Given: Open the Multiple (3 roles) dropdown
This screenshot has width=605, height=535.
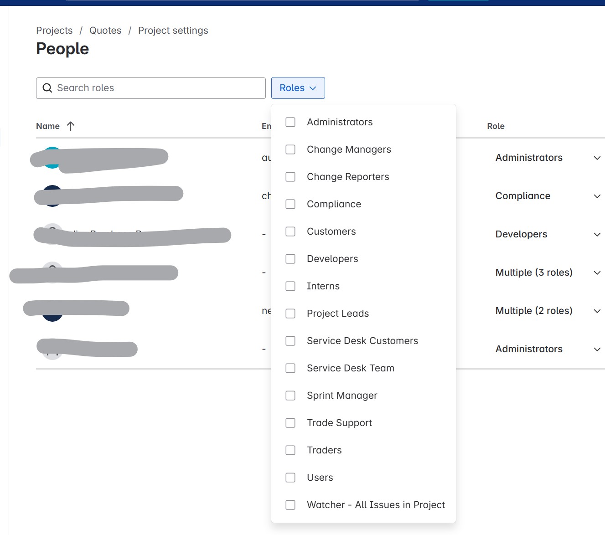Looking at the screenshot, I should [597, 273].
